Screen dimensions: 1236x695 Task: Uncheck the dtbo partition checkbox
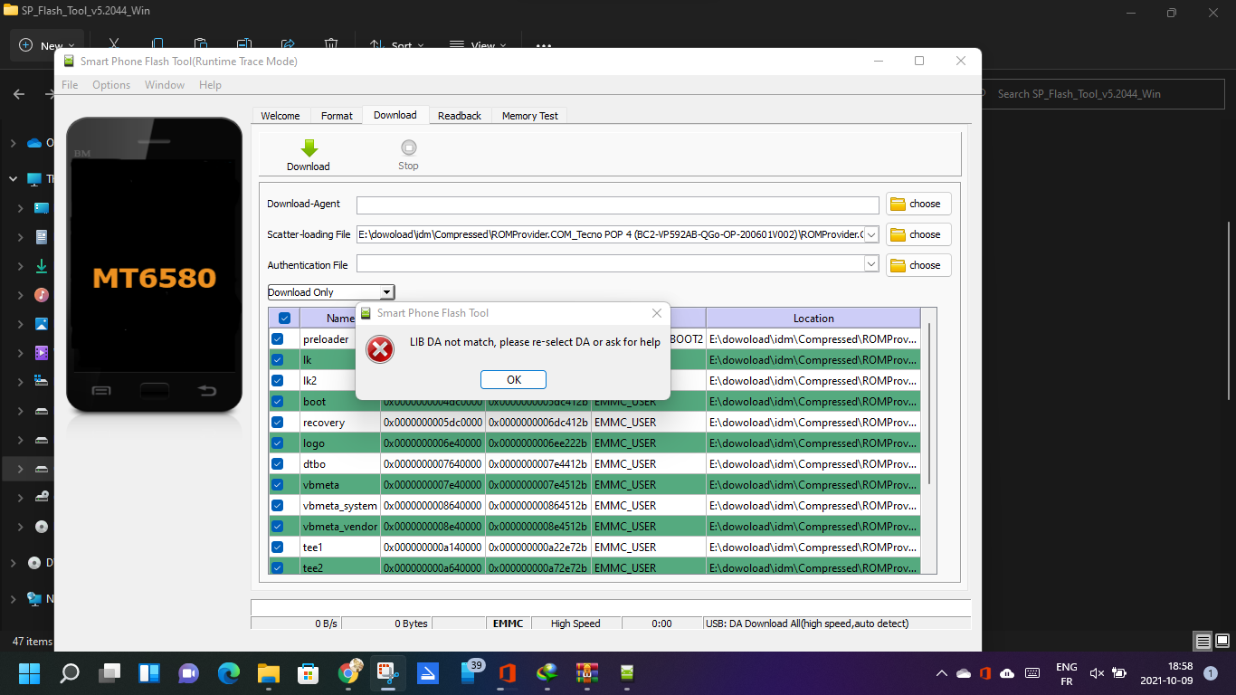coord(278,464)
